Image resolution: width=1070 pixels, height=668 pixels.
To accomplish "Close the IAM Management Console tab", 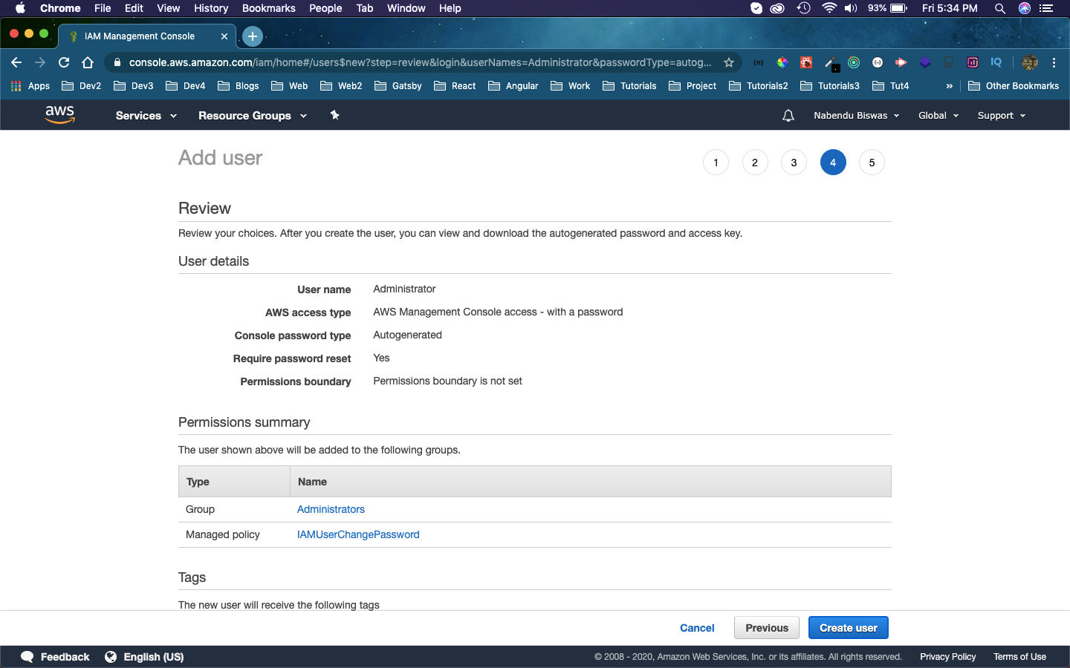I will pos(224,36).
